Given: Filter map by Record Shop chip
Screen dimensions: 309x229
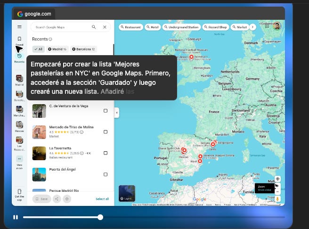Looking at the screenshot, I should click(216, 27).
